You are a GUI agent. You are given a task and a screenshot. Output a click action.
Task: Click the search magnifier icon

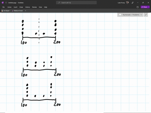click(x=59, y=3)
